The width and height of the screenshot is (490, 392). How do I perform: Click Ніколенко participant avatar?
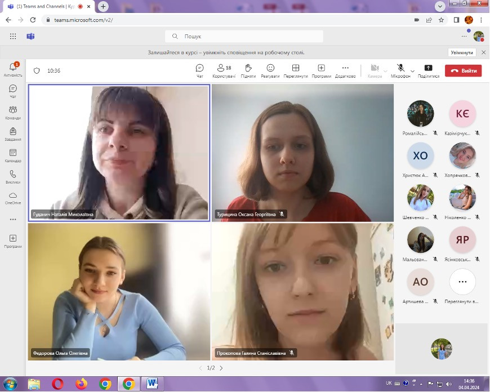(462, 198)
